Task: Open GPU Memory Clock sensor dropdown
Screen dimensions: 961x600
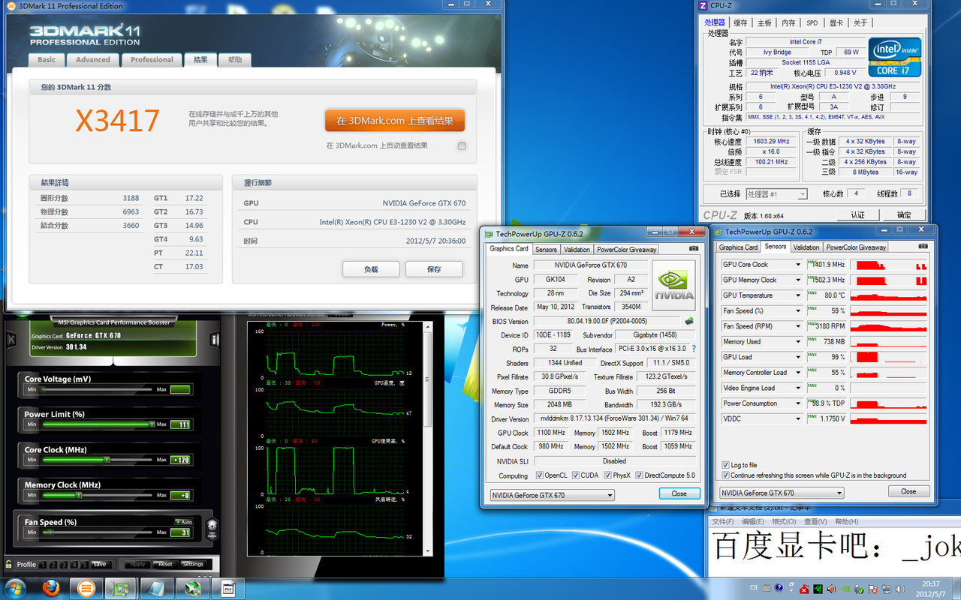Action: [798, 280]
